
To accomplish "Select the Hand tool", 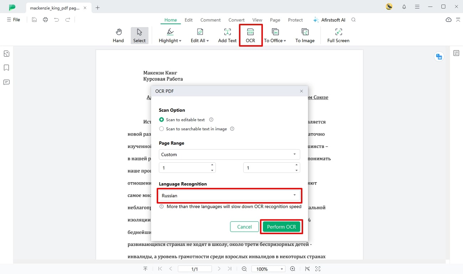I will point(118,36).
